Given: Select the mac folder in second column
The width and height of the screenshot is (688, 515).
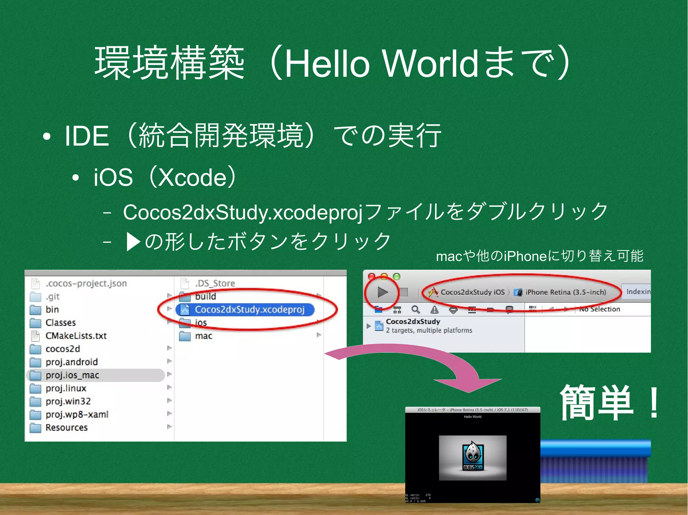Looking at the screenshot, I should tap(204, 336).
